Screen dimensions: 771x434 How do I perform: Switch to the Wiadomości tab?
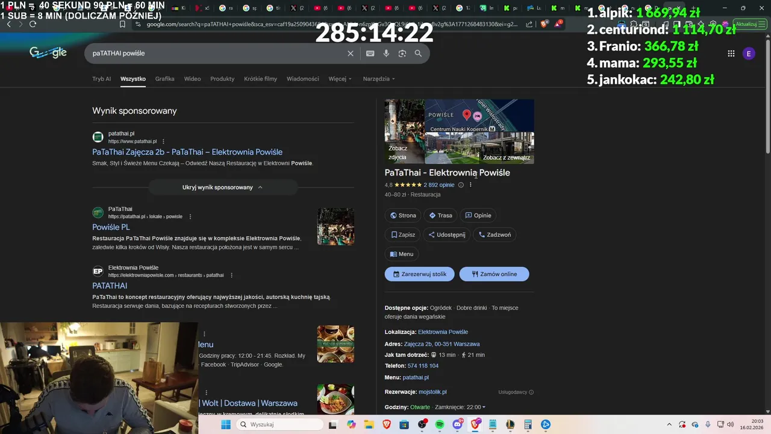303,79
